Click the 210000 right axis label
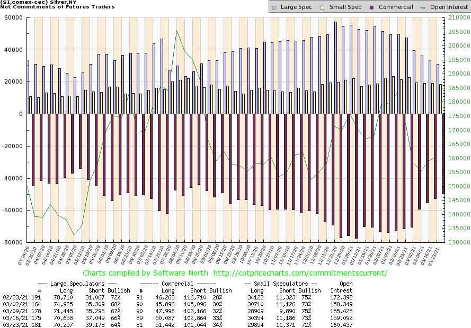The height and width of the screenshot is (328, 471). 456,17
